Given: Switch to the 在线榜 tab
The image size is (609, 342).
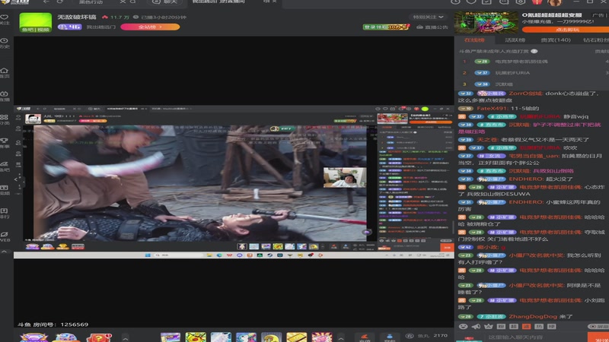Looking at the screenshot, I should click(x=474, y=40).
